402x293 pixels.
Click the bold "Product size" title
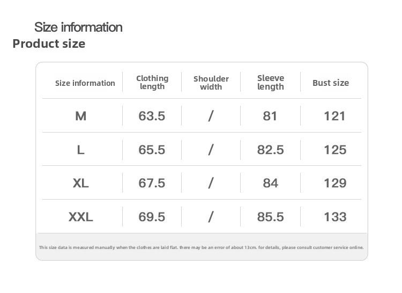click(49, 43)
